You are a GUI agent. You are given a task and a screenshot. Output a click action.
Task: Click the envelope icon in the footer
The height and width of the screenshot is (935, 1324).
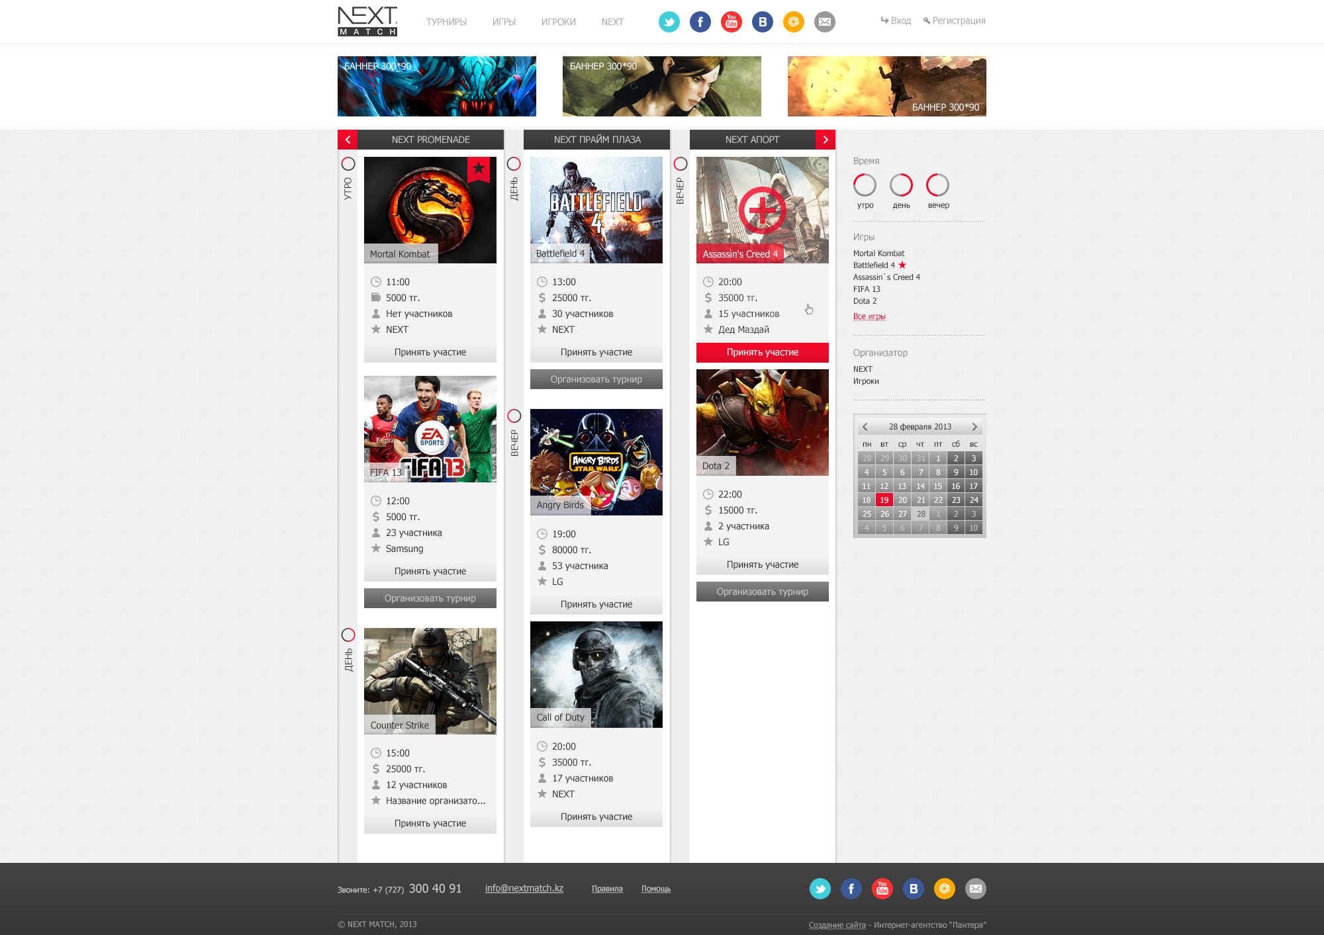pyautogui.click(x=975, y=889)
